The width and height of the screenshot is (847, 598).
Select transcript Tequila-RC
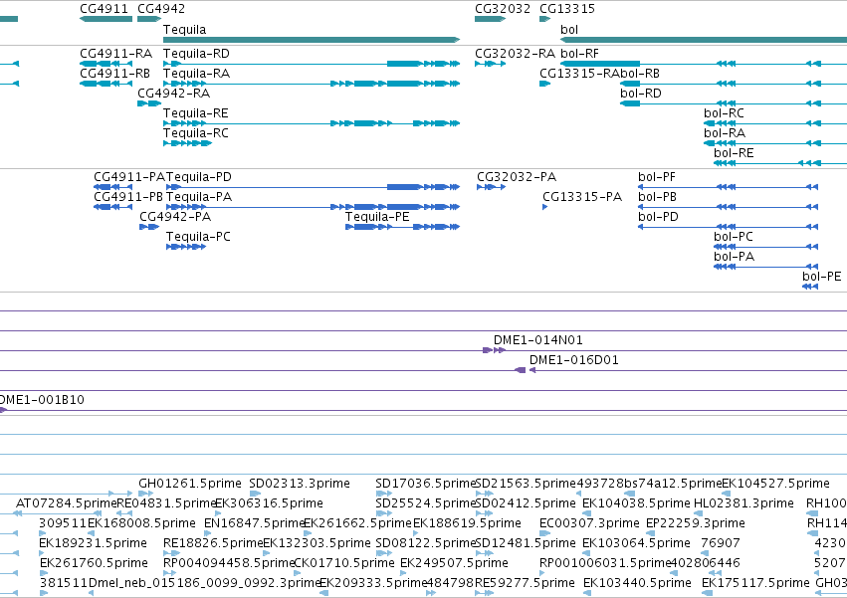point(187,143)
